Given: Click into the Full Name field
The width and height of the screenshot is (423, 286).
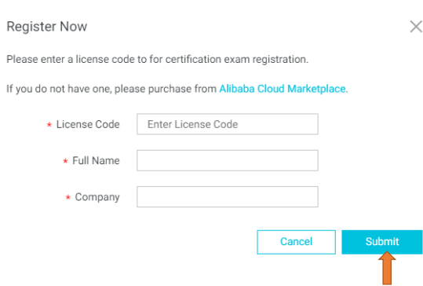Looking at the screenshot, I should [228, 160].
